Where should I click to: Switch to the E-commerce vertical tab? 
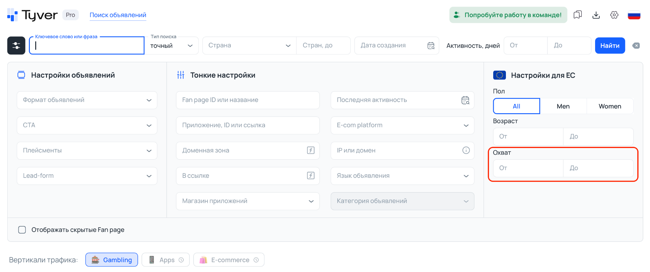pos(229,260)
